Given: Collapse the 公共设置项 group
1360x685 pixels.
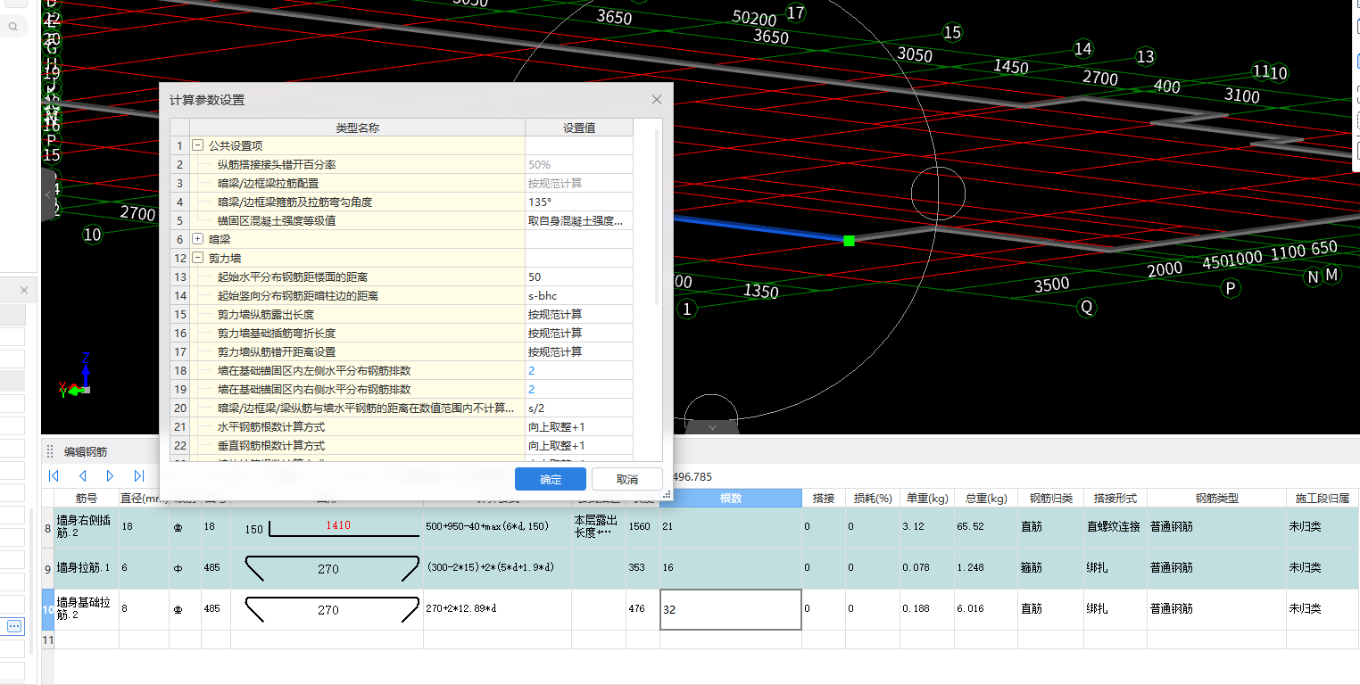Looking at the screenshot, I should coord(197,145).
